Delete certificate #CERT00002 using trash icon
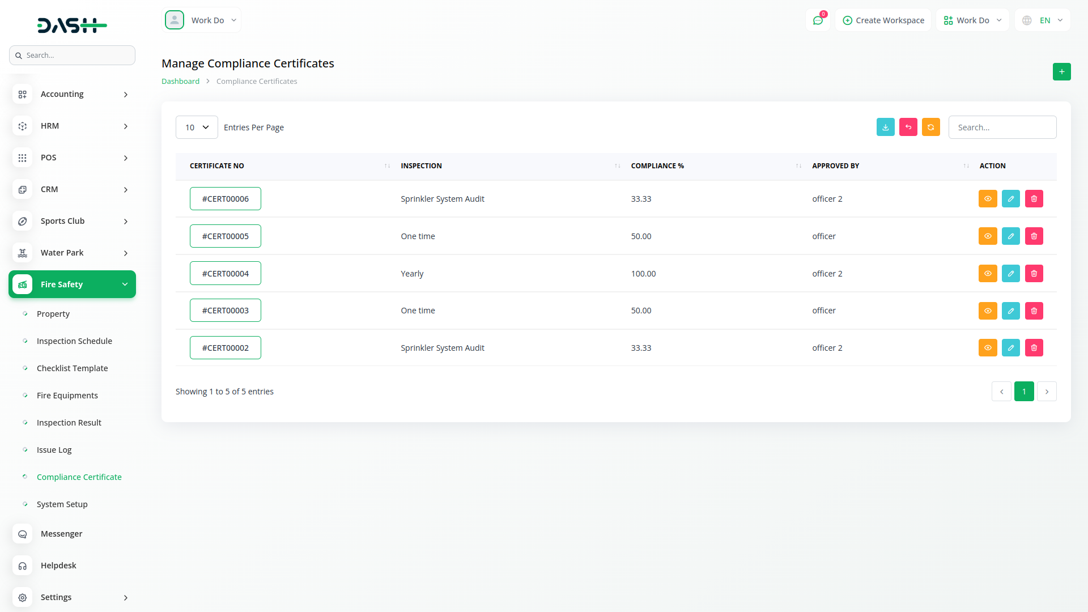 pos(1034,348)
